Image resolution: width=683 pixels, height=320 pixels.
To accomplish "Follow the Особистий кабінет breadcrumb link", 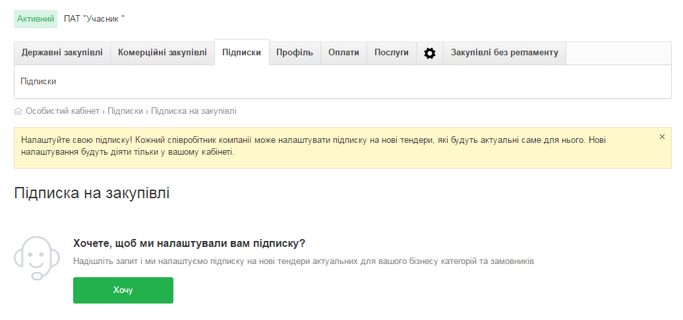I will (63, 111).
